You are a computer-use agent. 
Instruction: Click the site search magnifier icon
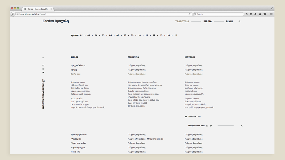pyautogui.click(x=239, y=22)
